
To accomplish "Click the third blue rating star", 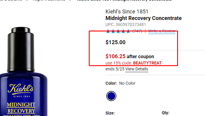I will click(118, 31).
